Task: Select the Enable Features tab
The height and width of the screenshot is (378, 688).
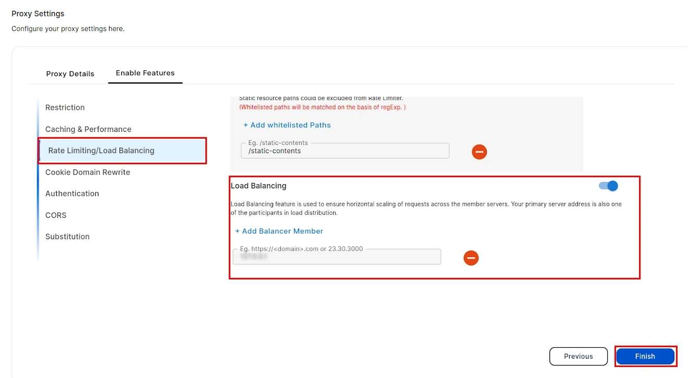Action: click(x=145, y=72)
